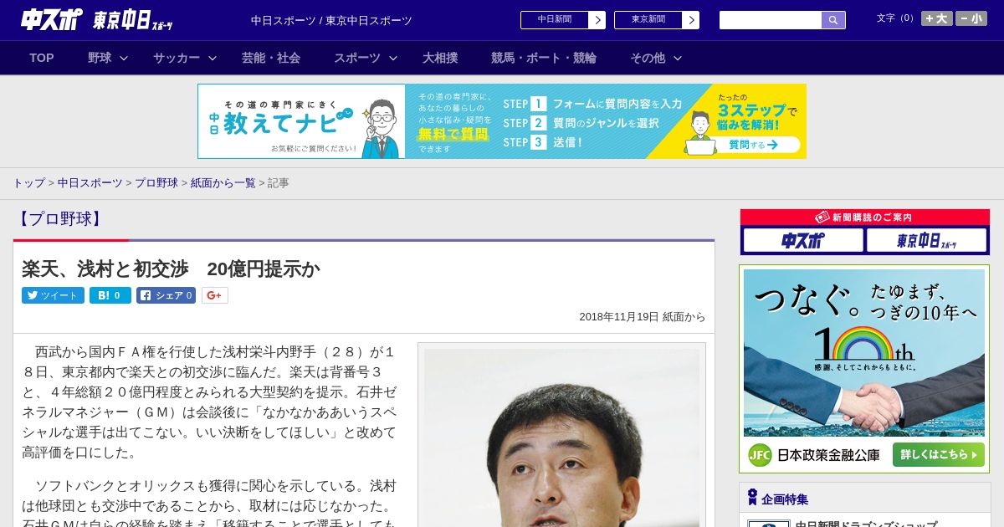Open the 中日新聞 link button
Viewport: 1004px width, 527px height.
coord(554,20)
